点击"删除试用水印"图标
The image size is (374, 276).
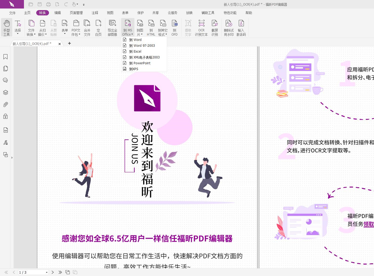tap(228, 27)
